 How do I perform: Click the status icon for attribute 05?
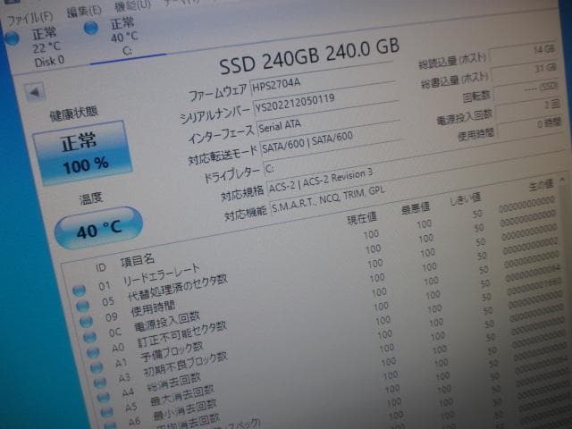(82, 307)
